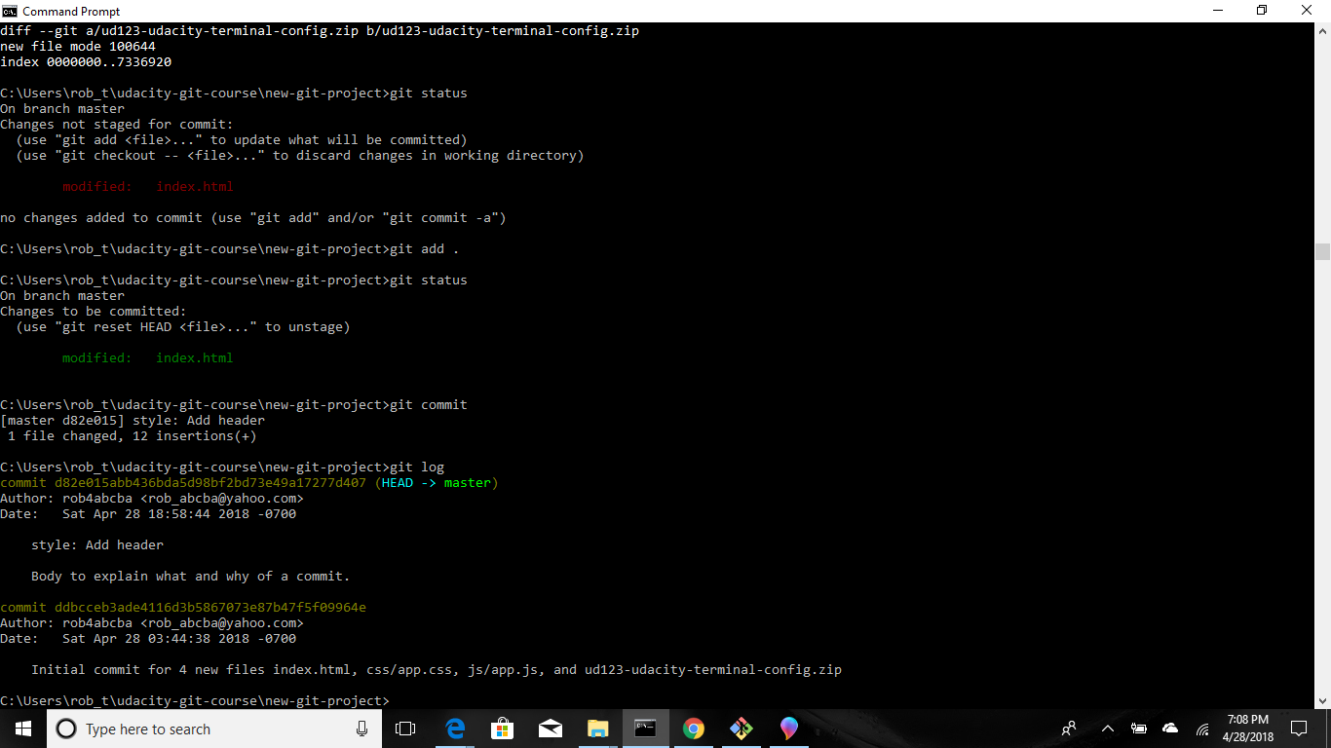Open the Action Center
Screen dimensions: 1331x748
pos(1299,728)
